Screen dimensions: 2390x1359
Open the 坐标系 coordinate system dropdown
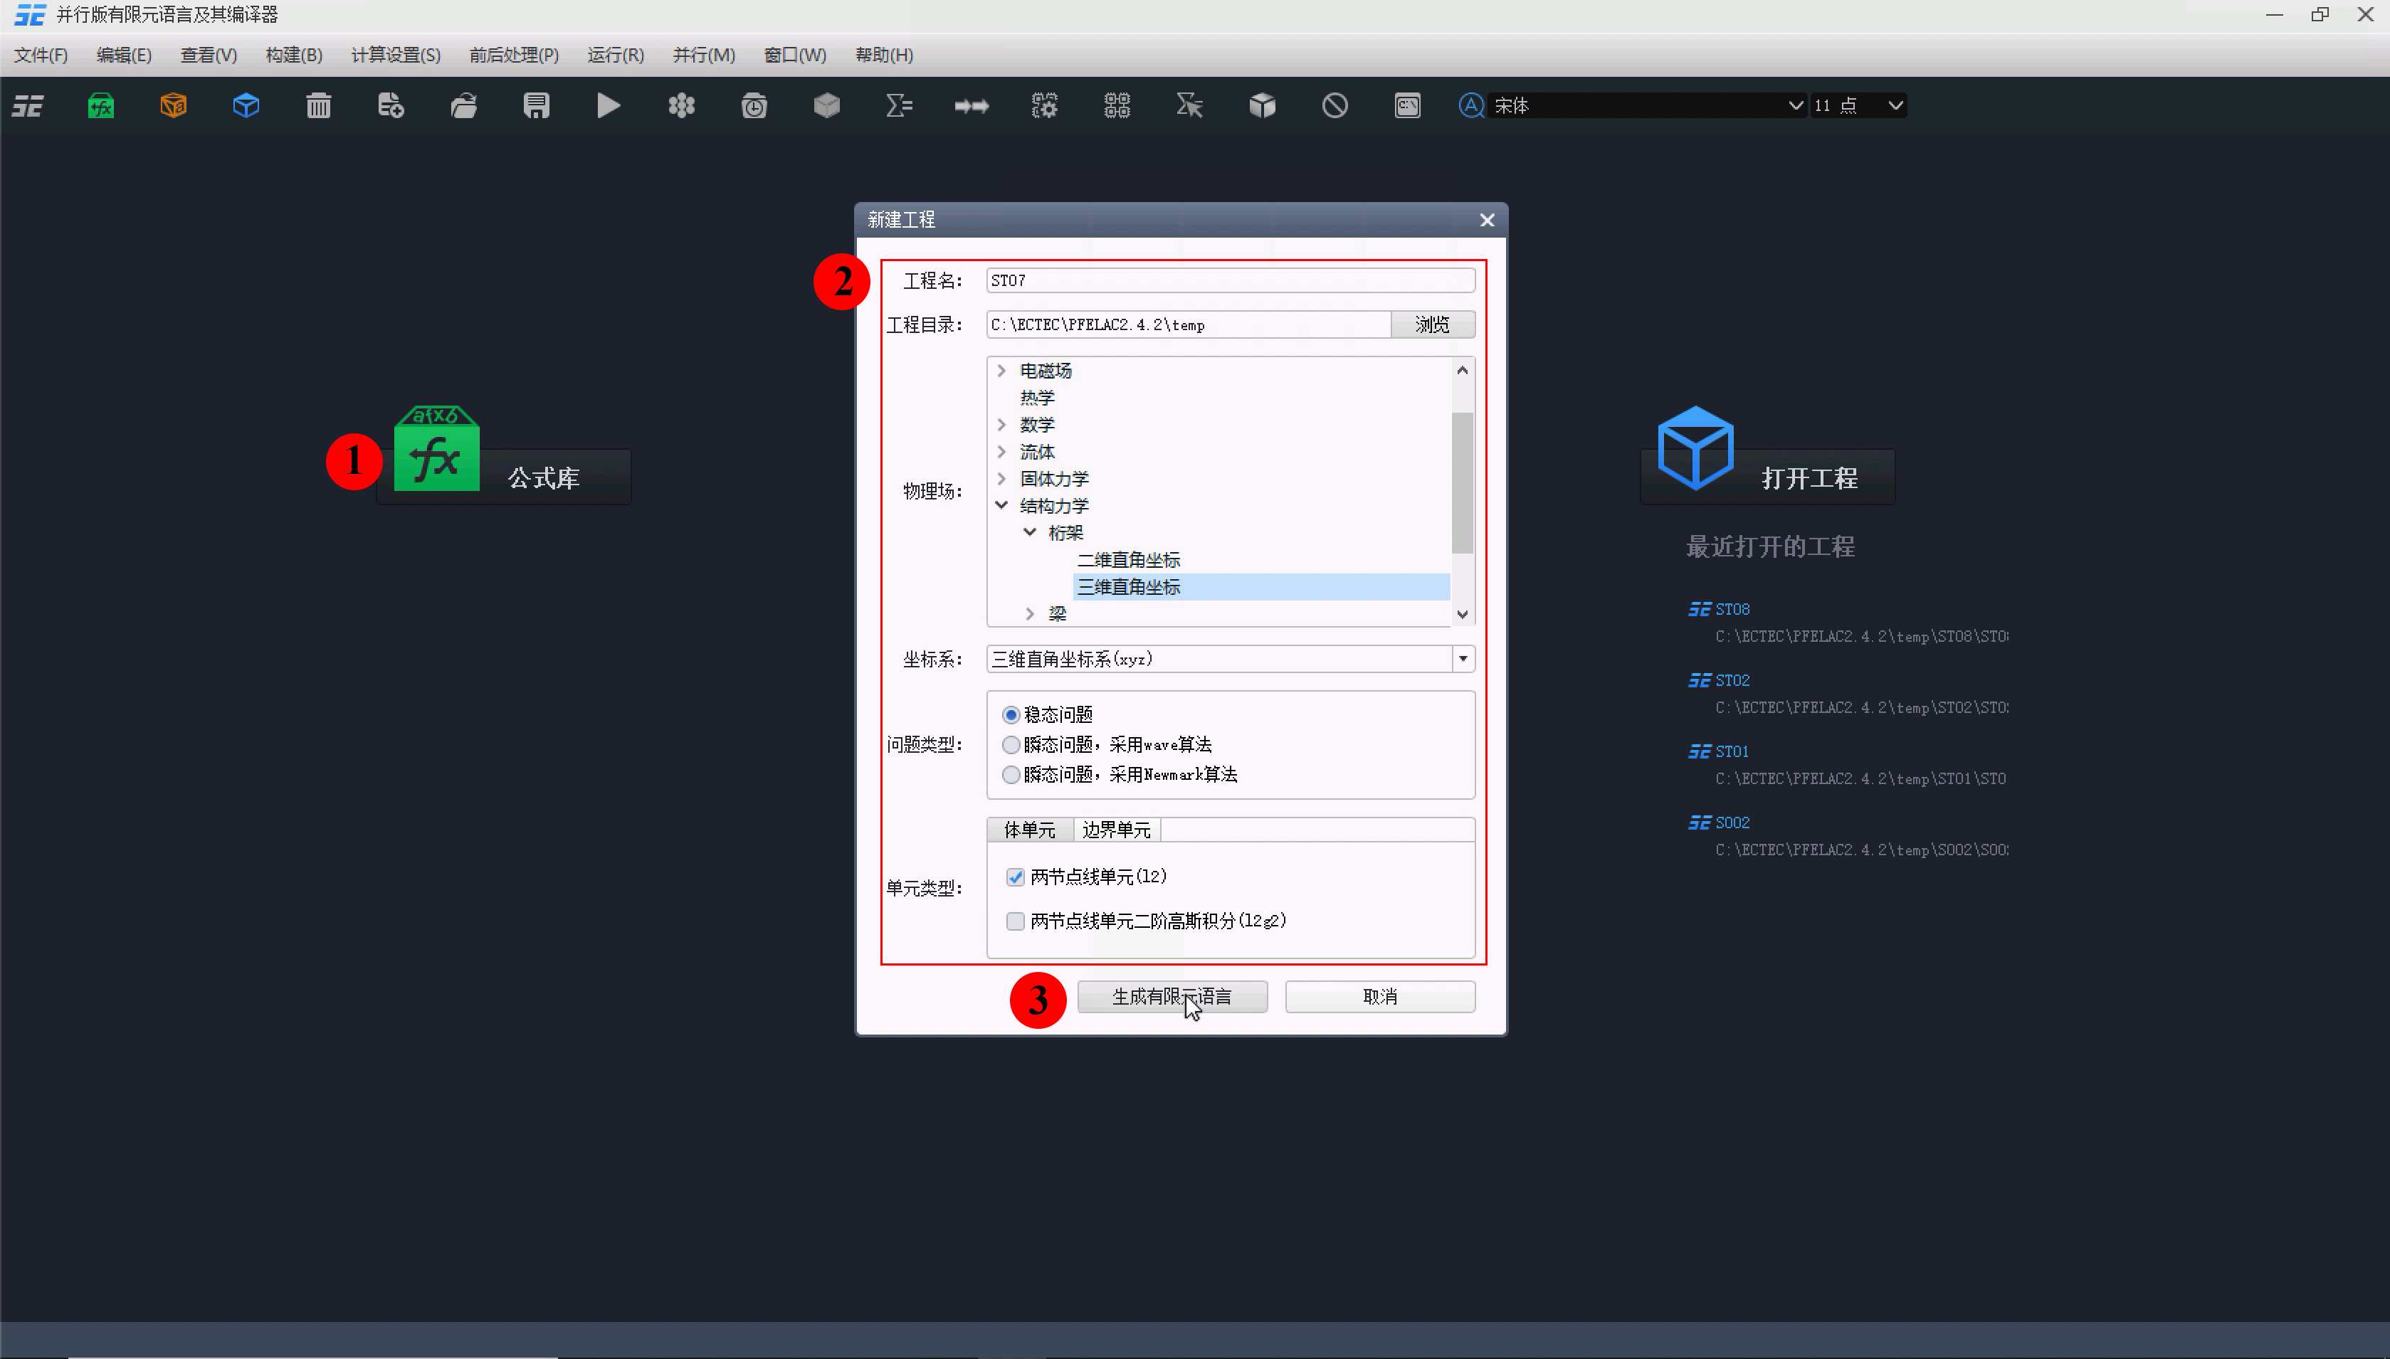[1462, 658]
